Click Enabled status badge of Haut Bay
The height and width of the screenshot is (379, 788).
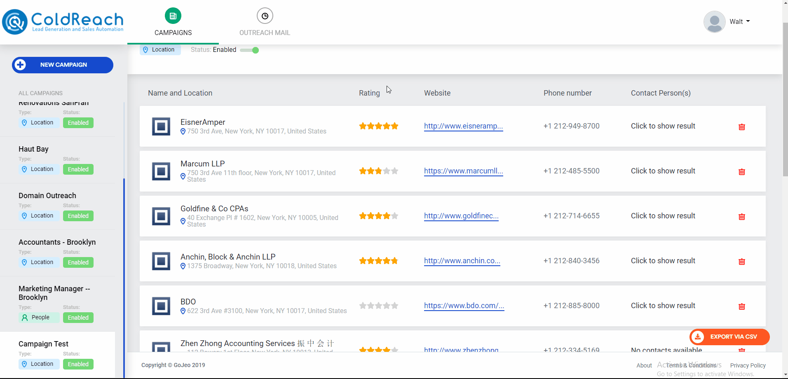tap(78, 169)
